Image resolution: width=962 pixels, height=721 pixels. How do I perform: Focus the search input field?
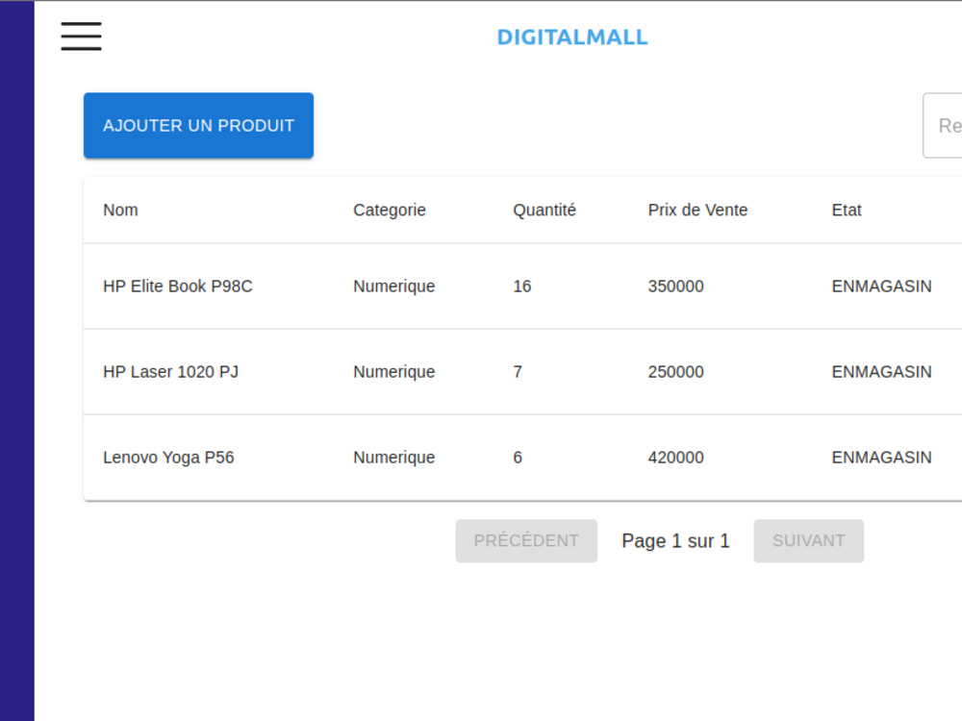[943, 126]
